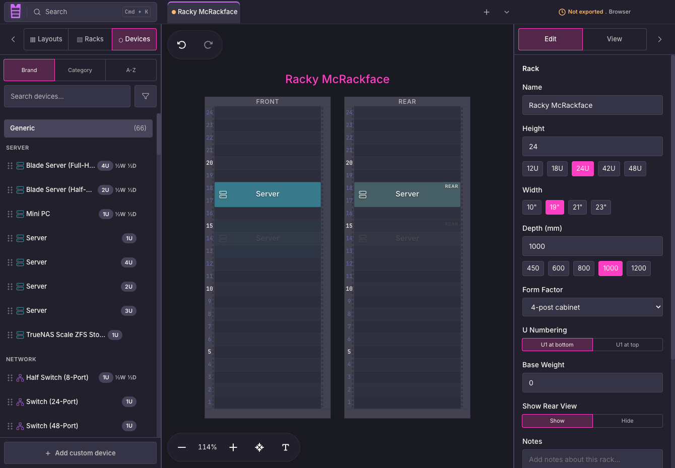
Task: Expand the tab list chevron at top
Action: 507,12
